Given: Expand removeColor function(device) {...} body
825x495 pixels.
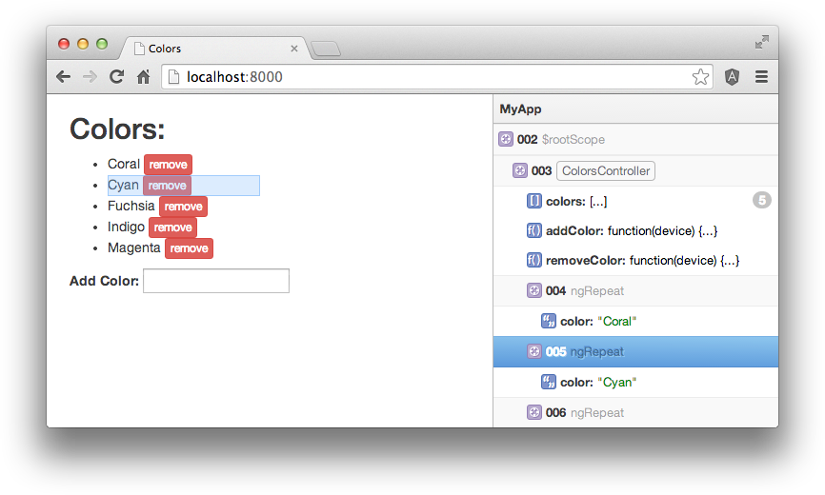Looking at the screenshot, I should (685, 260).
